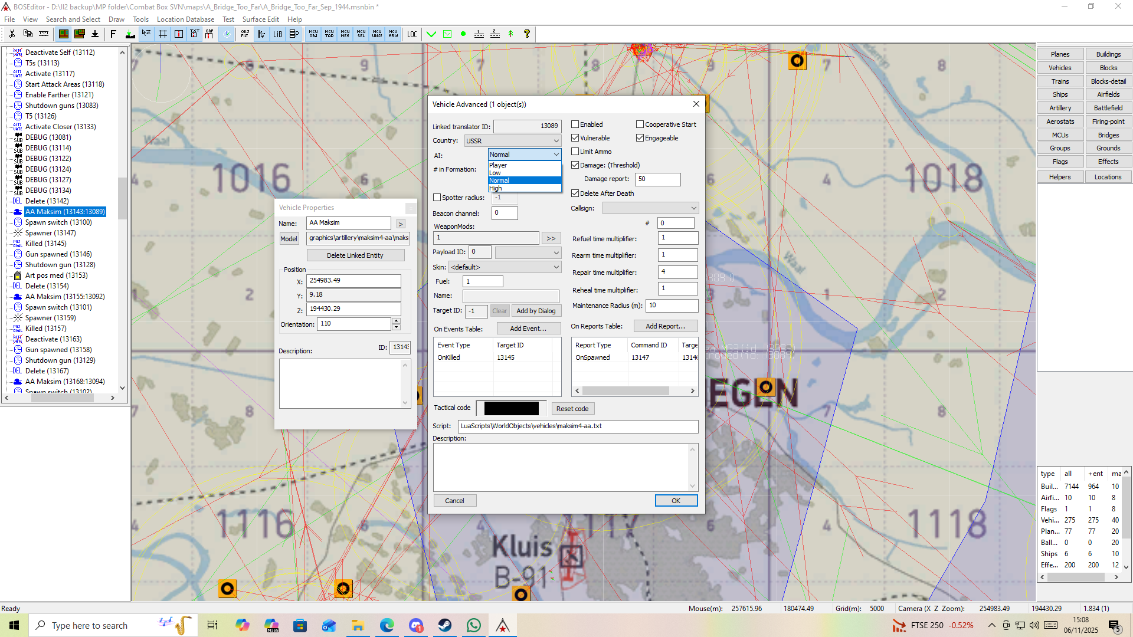The image size is (1133, 637).
Task: Open Steam from the Windows taskbar
Action: click(445, 625)
